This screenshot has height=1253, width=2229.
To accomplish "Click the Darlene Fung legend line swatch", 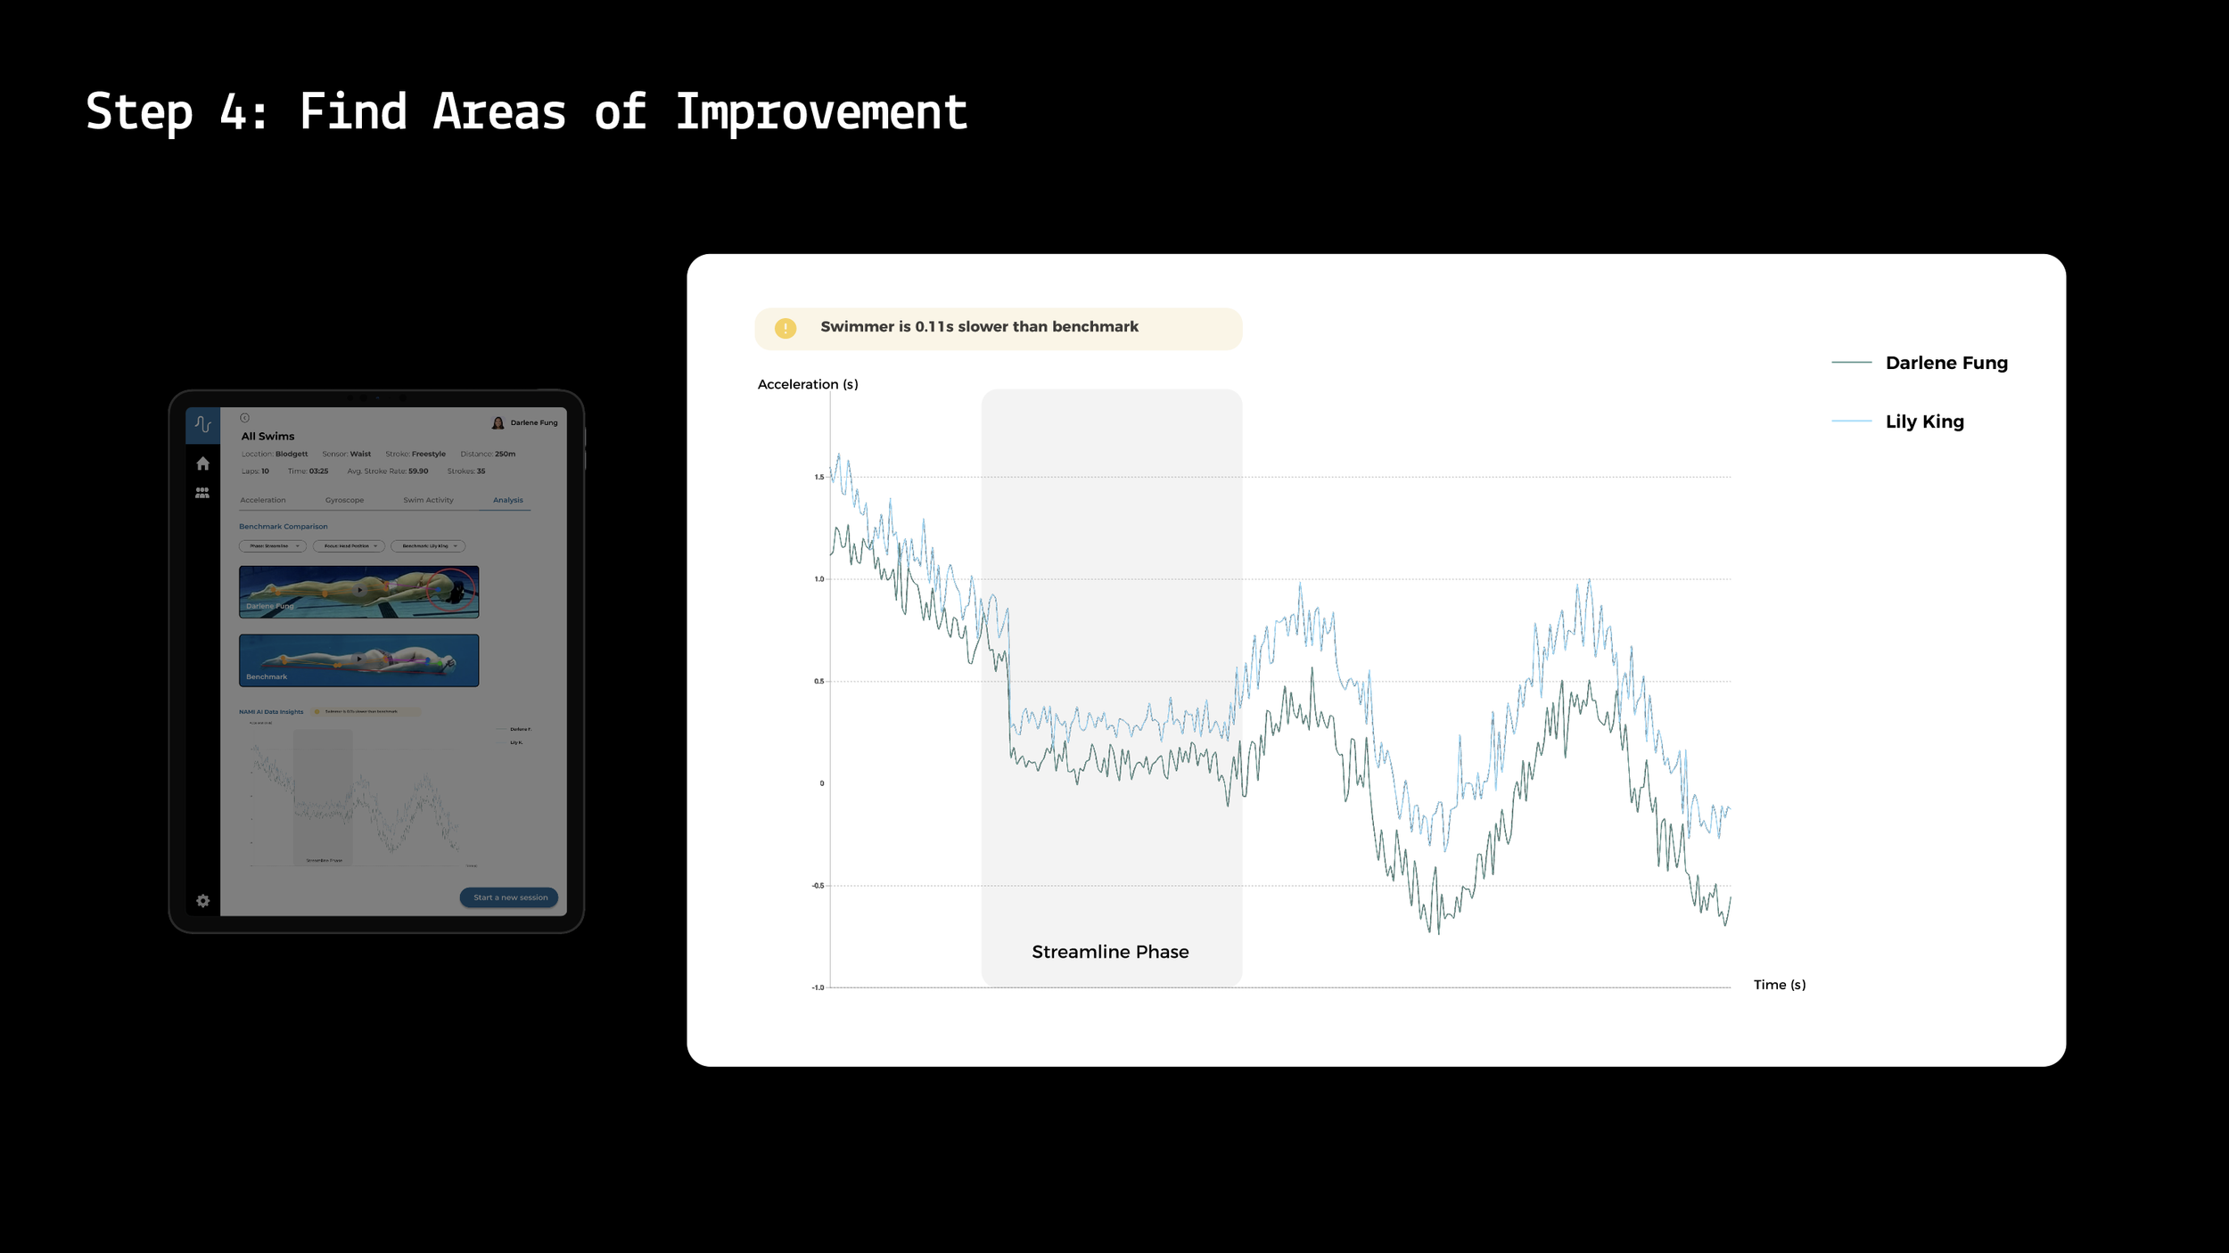I will [x=1851, y=362].
